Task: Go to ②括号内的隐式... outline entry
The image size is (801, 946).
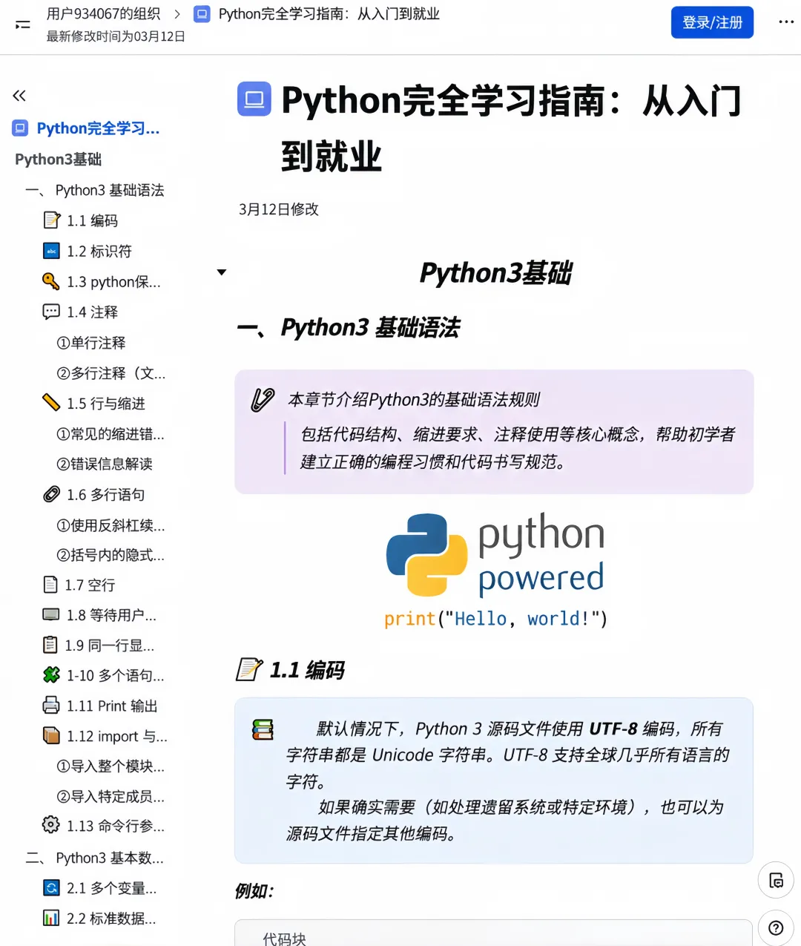Action: click(111, 554)
